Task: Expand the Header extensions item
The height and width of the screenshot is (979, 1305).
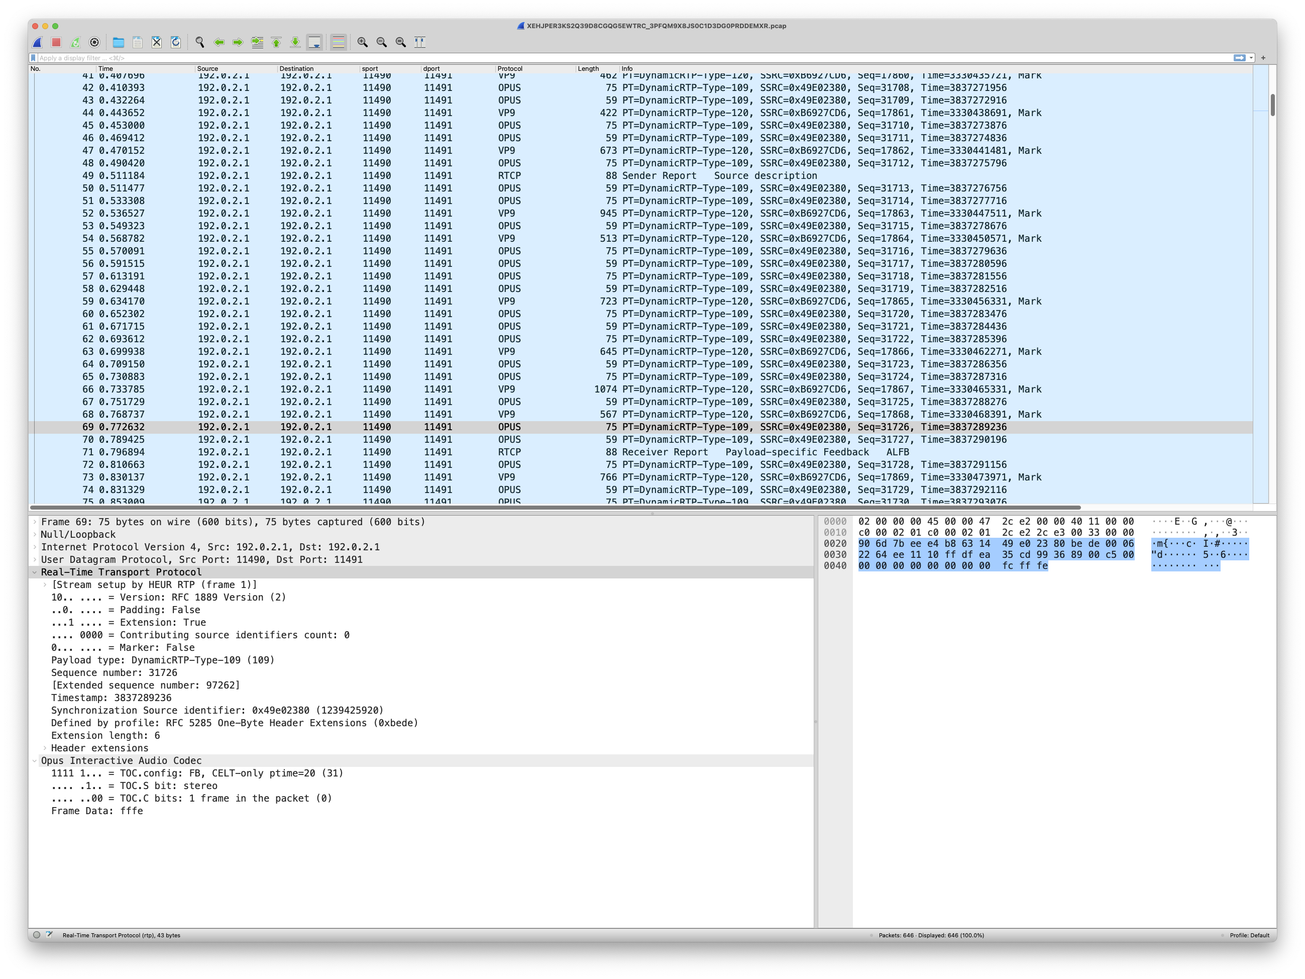Action: pos(45,748)
